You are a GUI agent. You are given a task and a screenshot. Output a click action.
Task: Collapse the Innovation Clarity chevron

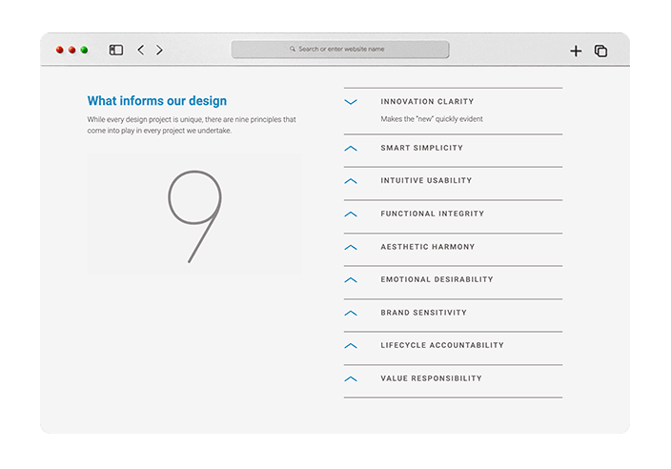click(351, 101)
